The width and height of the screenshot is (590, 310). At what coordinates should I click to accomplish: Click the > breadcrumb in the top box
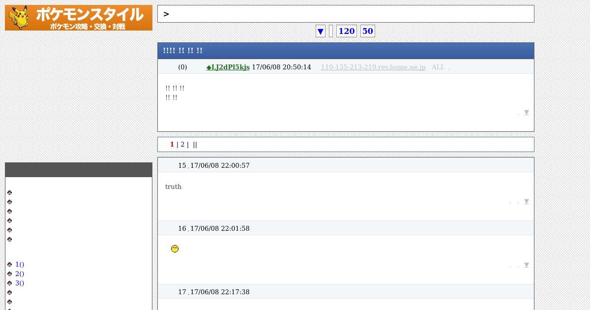[x=166, y=14]
